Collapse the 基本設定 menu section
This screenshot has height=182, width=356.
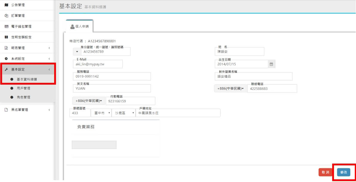click(x=49, y=70)
